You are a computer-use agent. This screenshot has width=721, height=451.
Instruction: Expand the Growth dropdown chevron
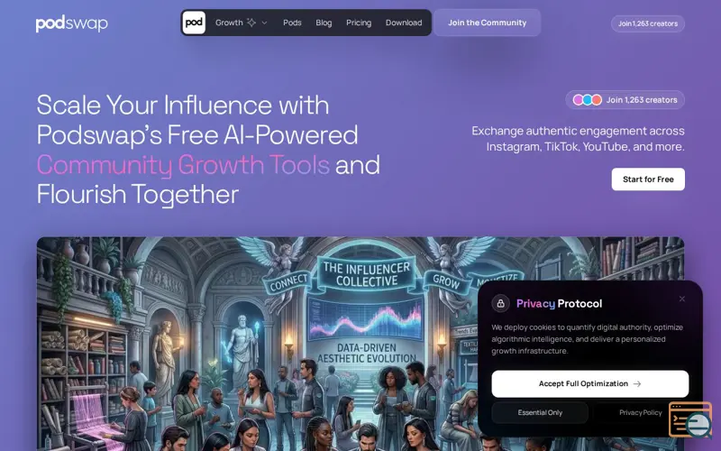point(264,23)
